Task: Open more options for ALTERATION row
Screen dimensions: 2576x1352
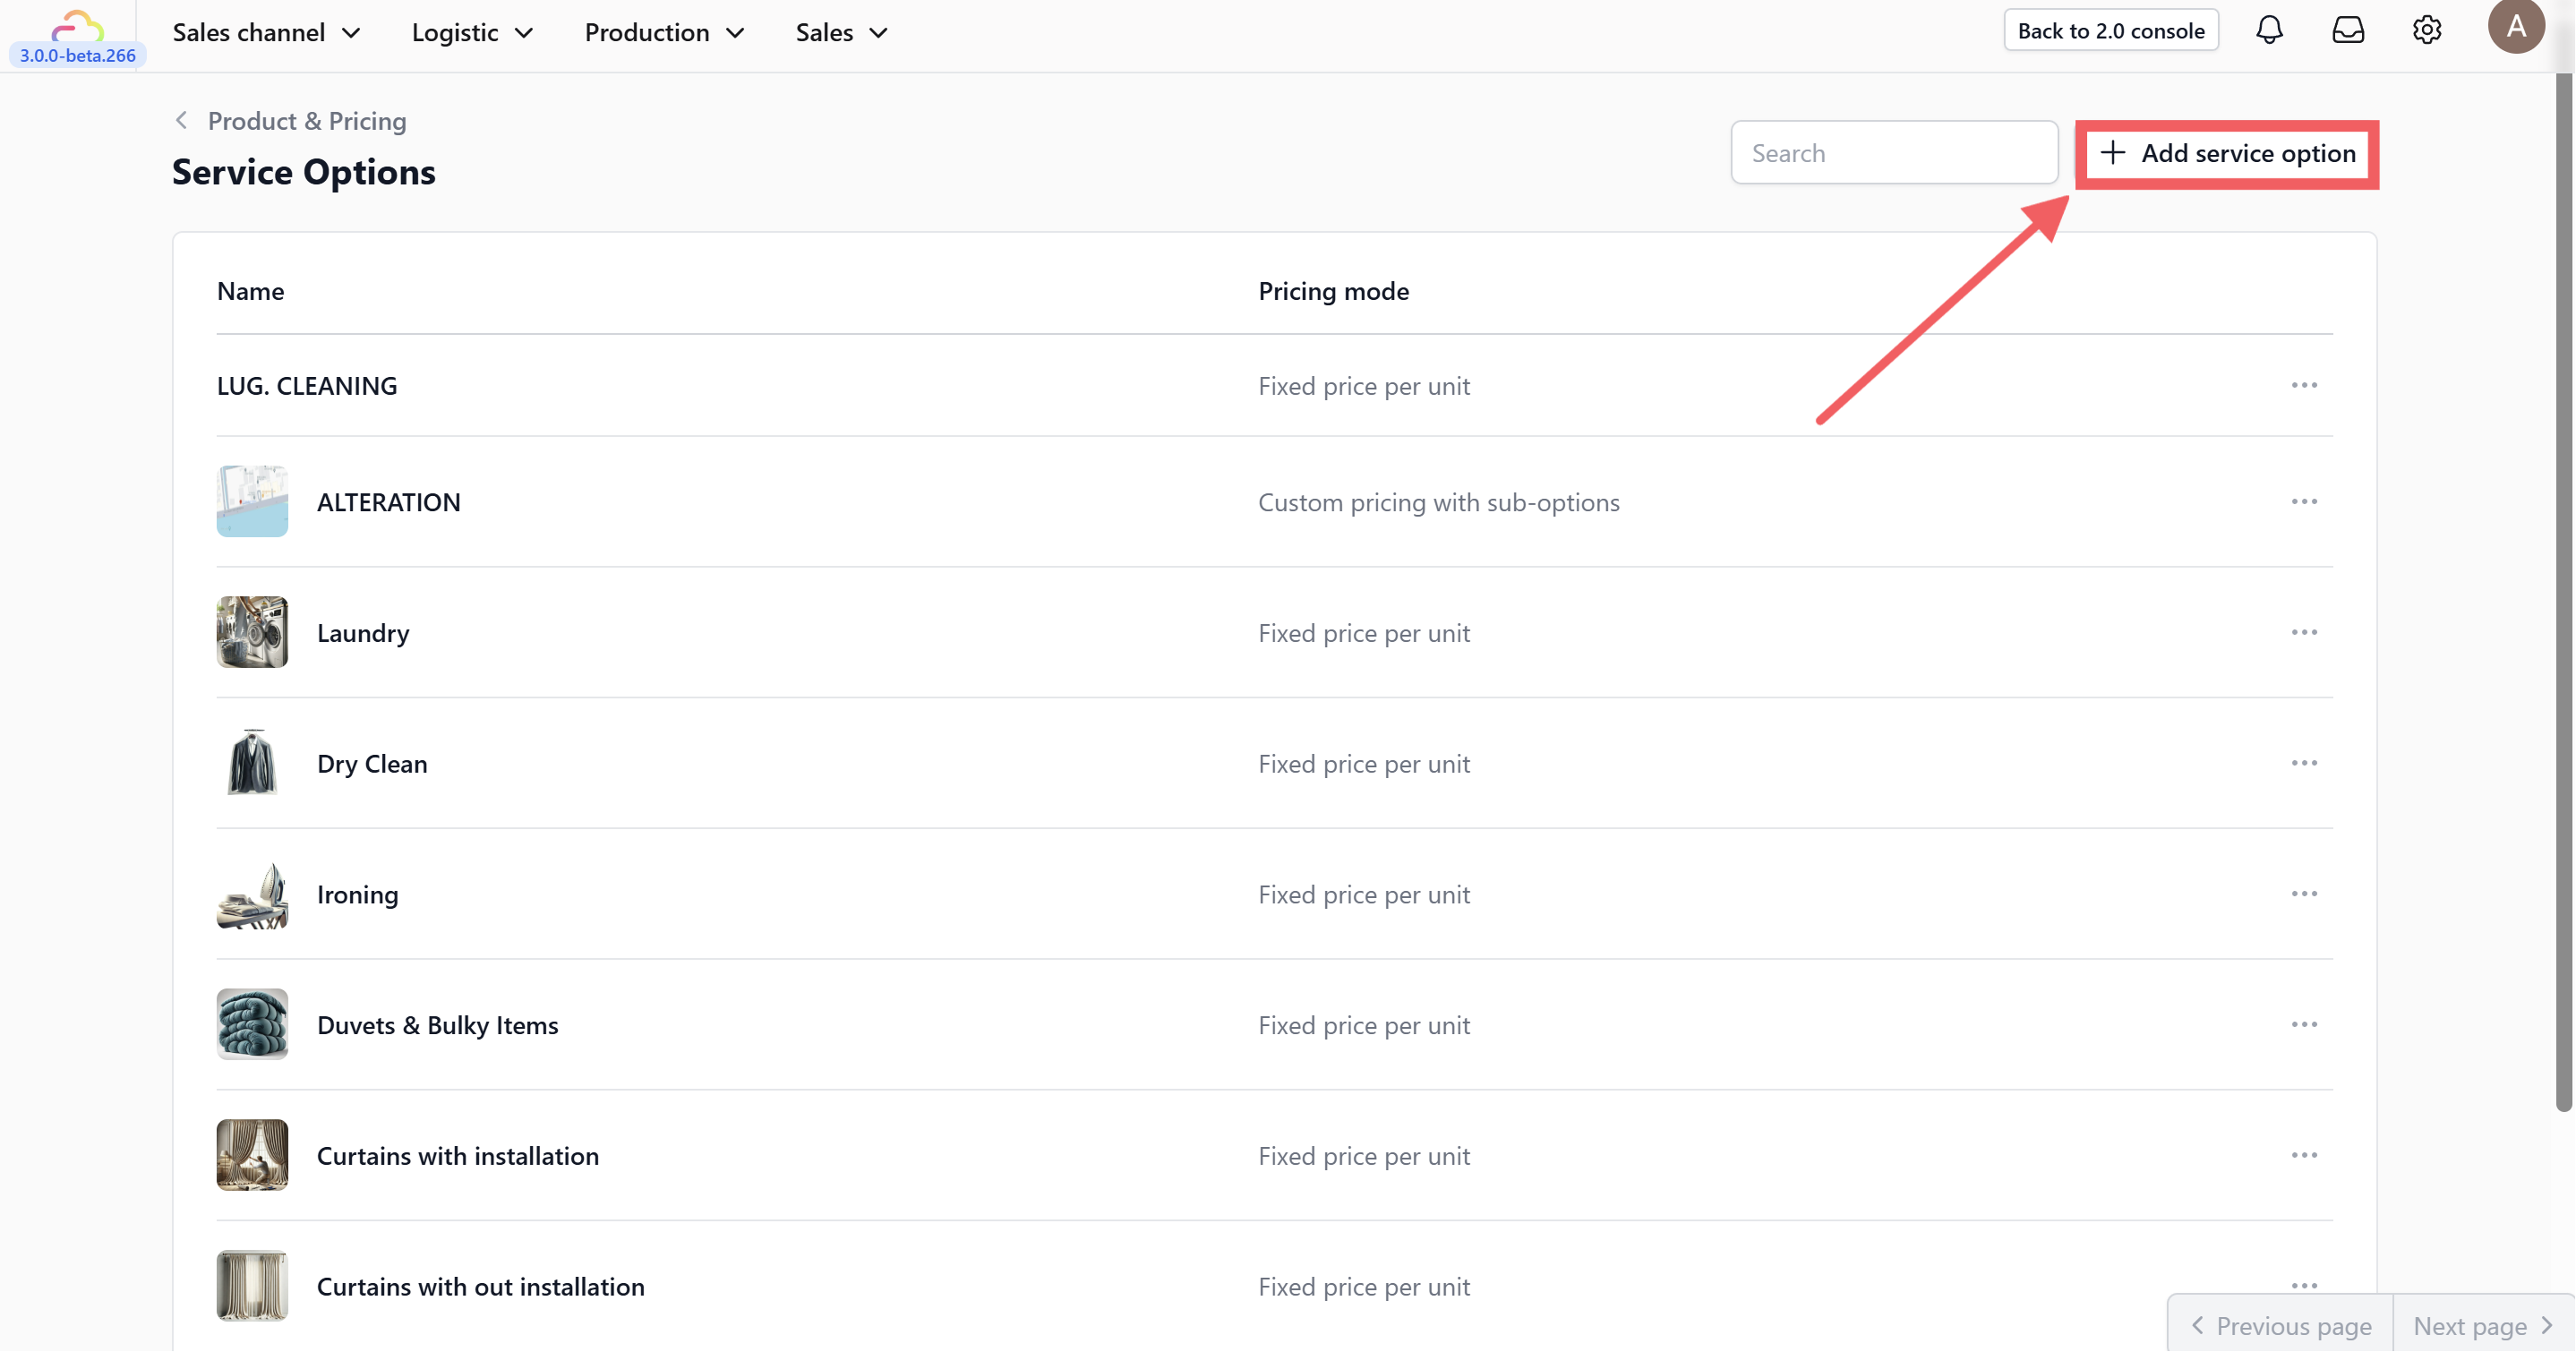Action: [x=2304, y=501]
